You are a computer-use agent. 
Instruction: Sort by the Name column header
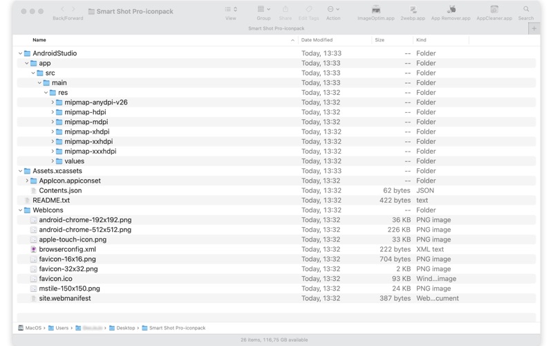39,40
